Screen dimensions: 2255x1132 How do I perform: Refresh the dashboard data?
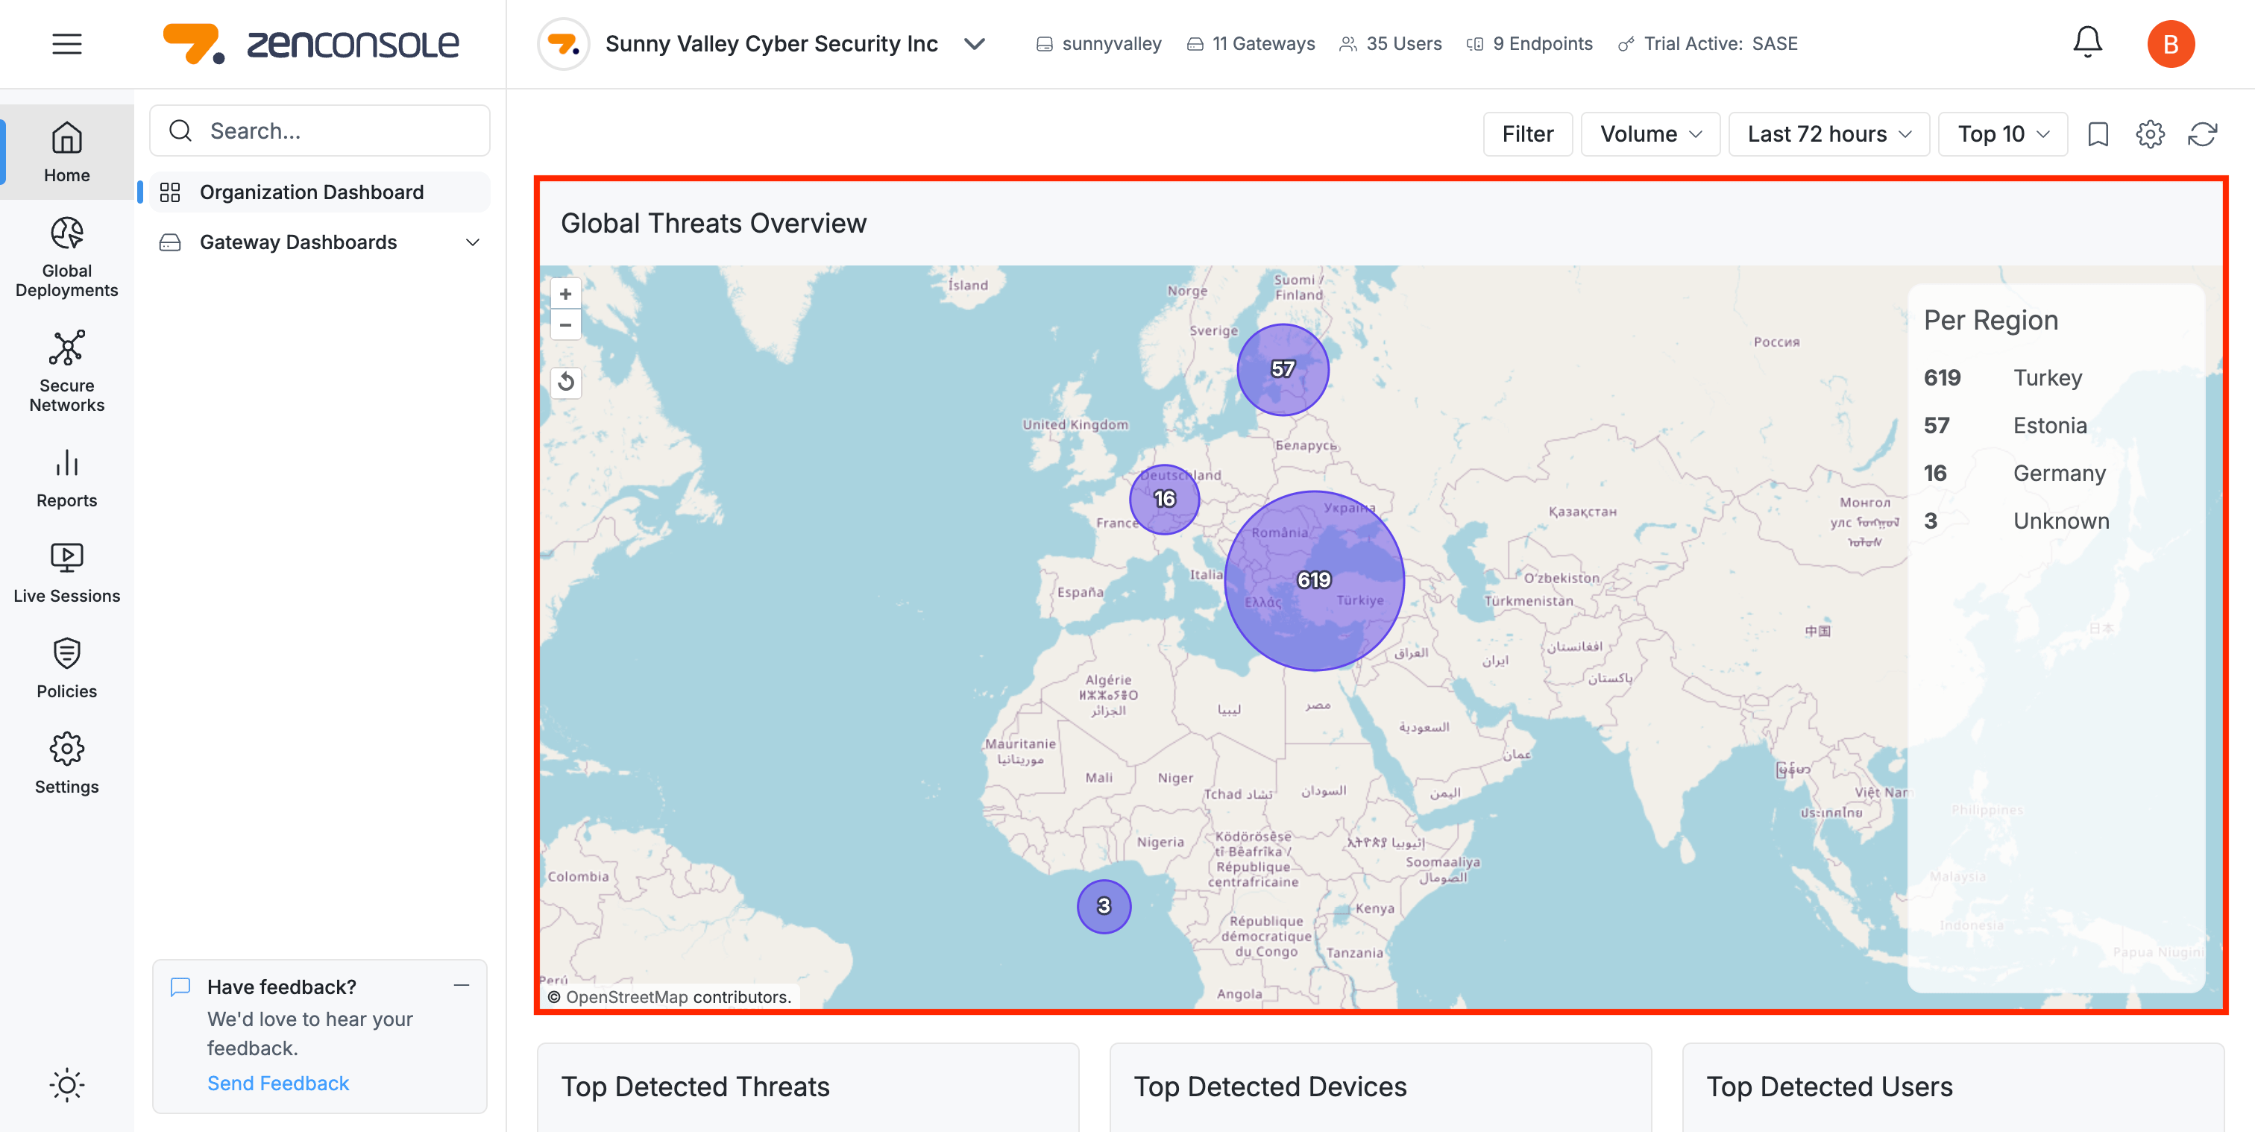pyautogui.click(x=2203, y=134)
